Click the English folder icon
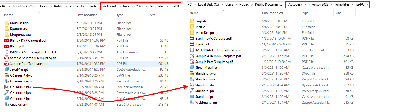Image resolution: width=401 pixels, height=112 pixels. pyautogui.click(x=192, y=21)
